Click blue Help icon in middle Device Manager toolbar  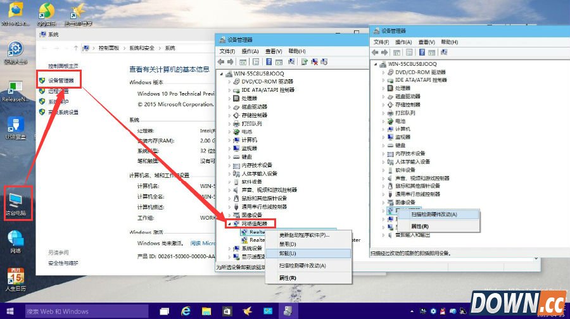[x=269, y=62]
